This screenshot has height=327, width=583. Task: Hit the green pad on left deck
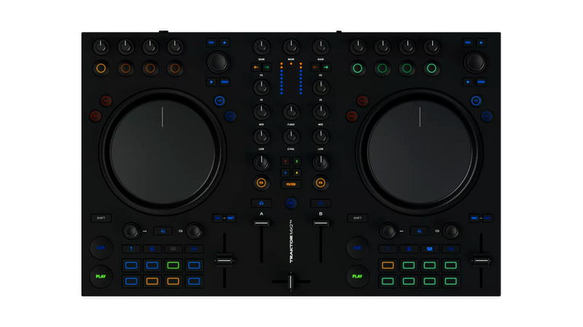(173, 265)
